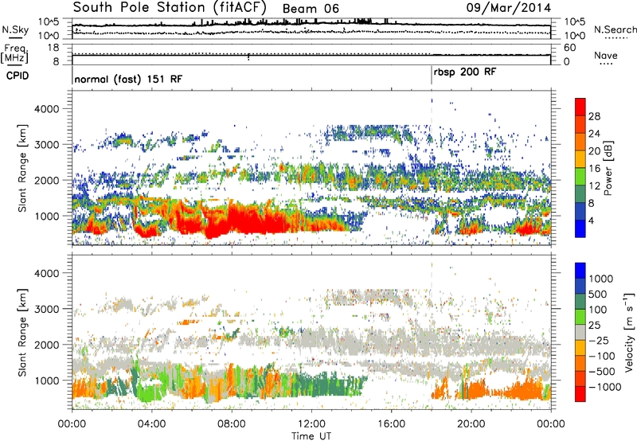Image resolution: width=637 pixels, height=441 pixels.
Task: Select the "normal (fast) 151 RF" text
Action: pos(128,79)
